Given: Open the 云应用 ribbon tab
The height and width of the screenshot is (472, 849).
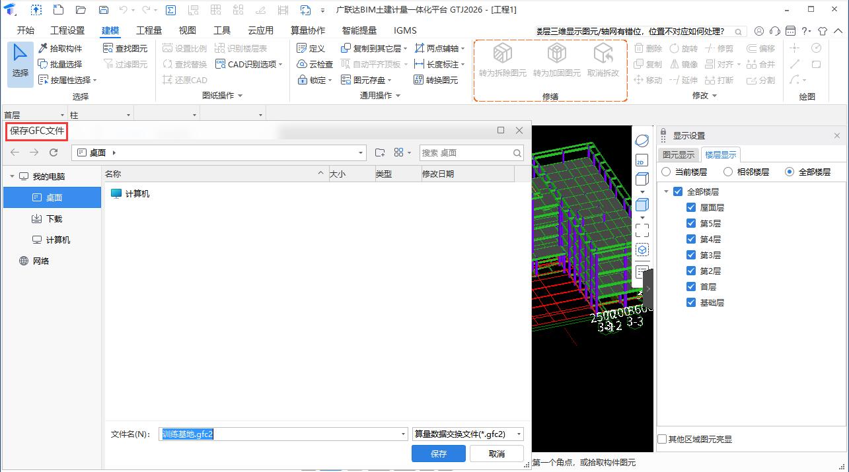Looking at the screenshot, I should point(260,30).
